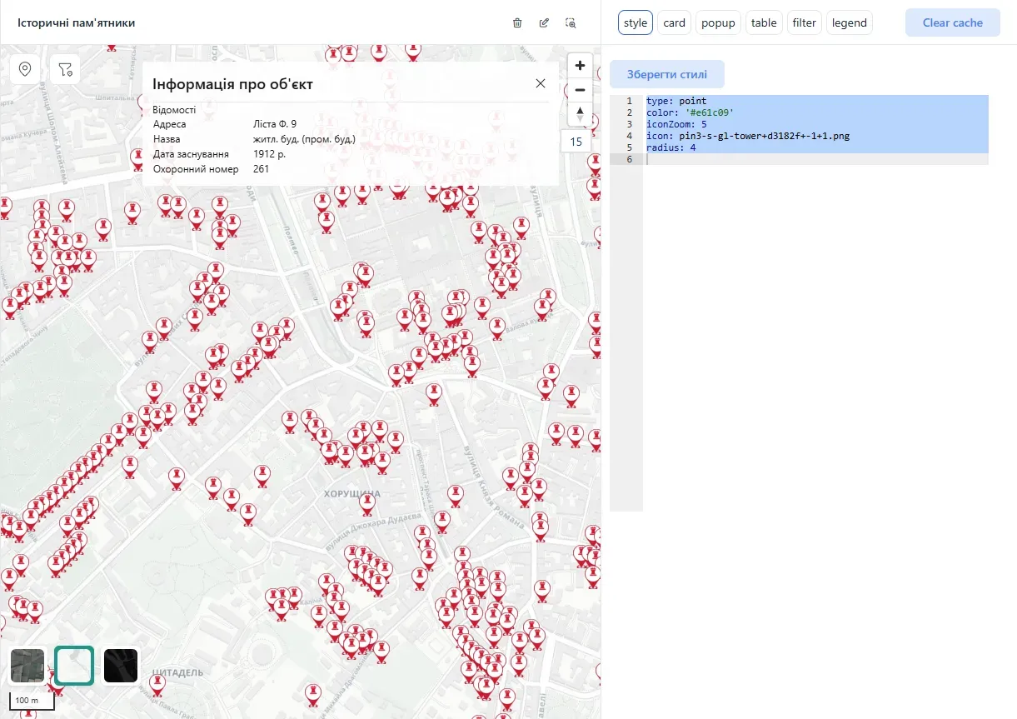Select the light basemap thumbnail

click(74, 666)
